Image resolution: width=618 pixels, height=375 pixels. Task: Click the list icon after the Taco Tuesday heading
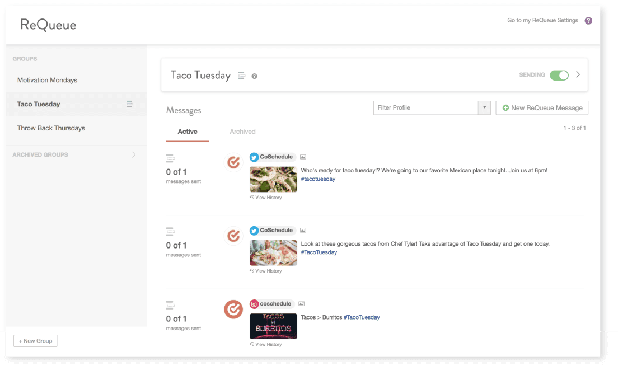(x=242, y=75)
